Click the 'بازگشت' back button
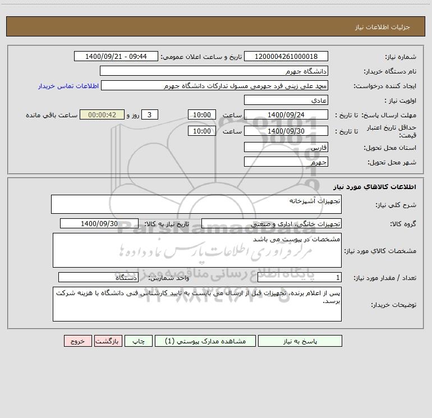 coord(108,341)
